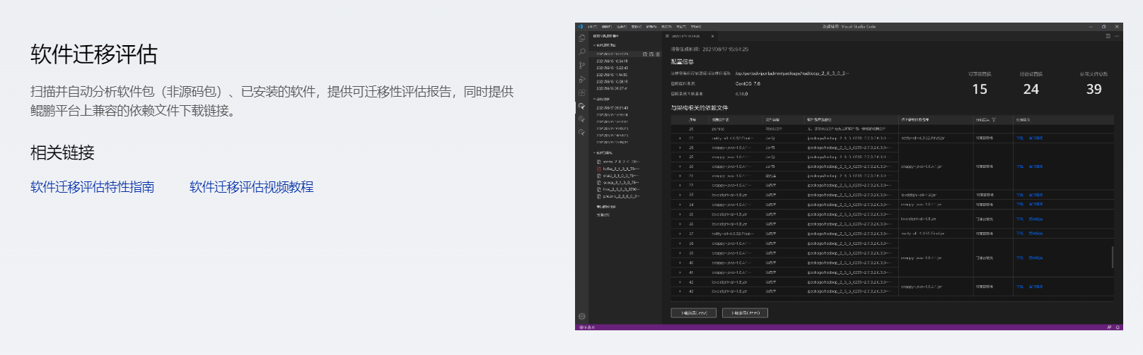Click the Manage gear icon in activity bar

pyautogui.click(x=581, y=317)
